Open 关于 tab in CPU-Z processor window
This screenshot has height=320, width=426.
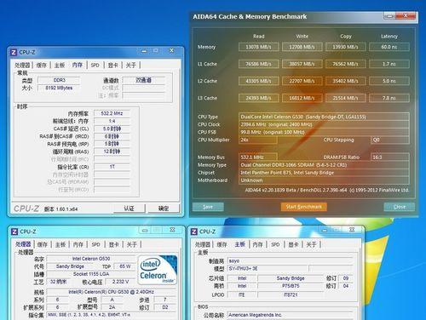pos(132,244)
